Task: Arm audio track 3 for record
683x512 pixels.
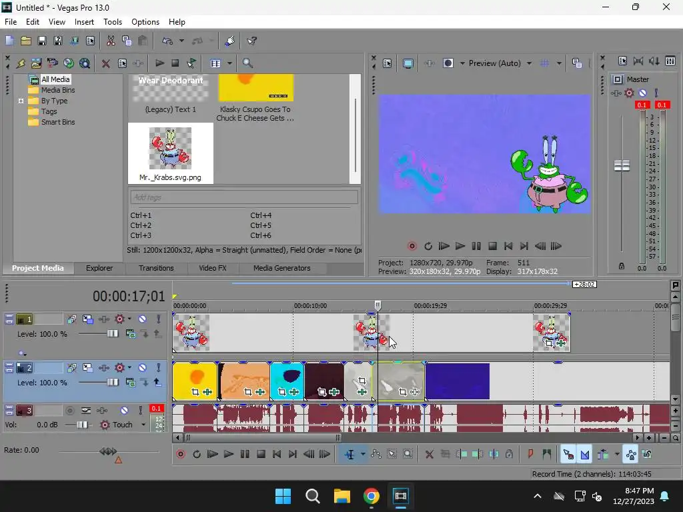Action: 69,411
